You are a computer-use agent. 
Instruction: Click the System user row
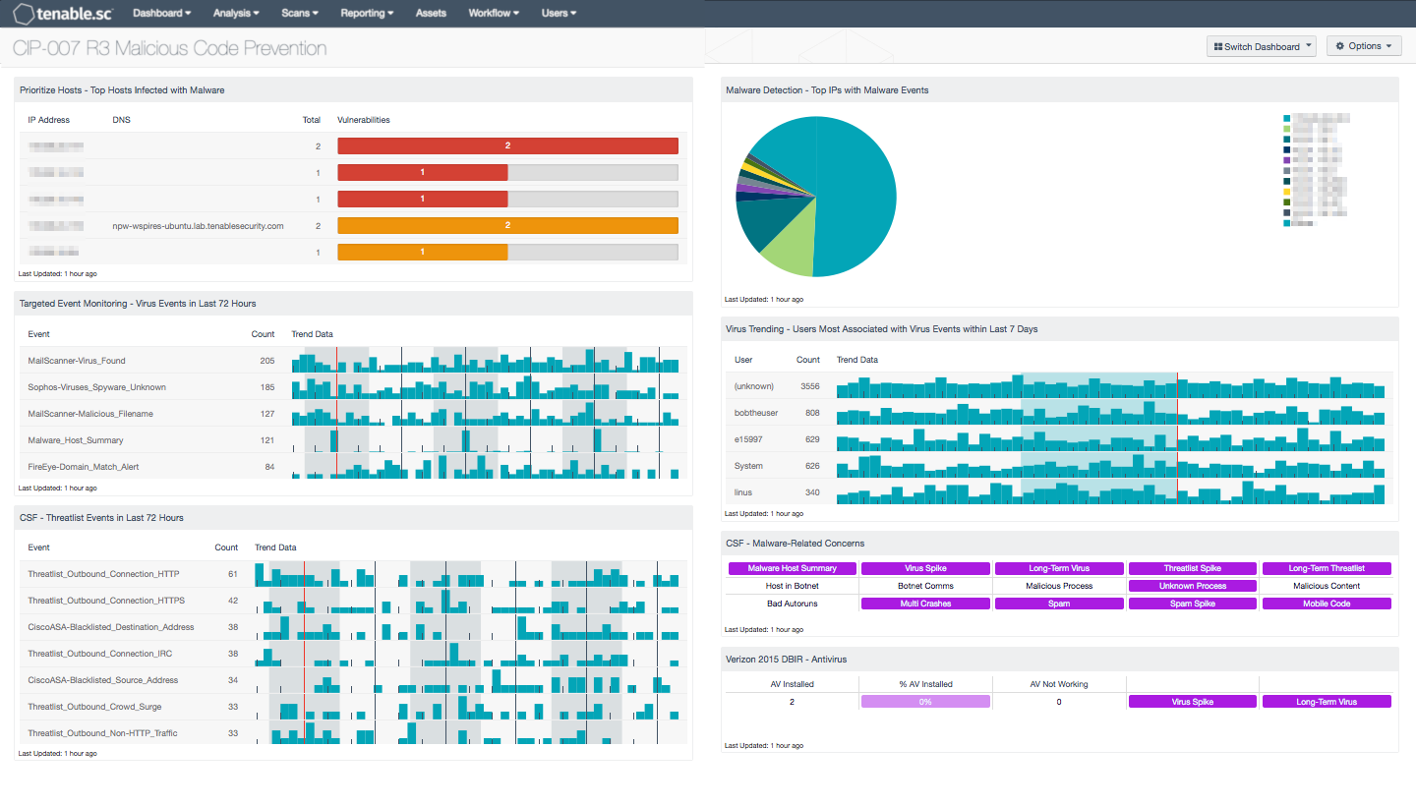point(1059,466)
